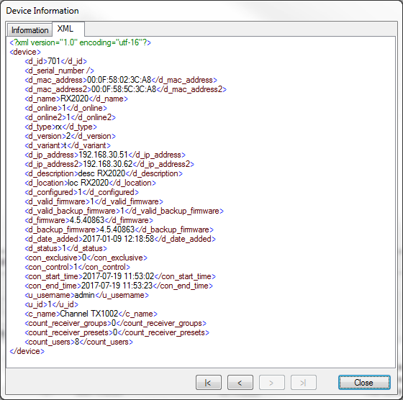Click the location 'loc RX2020'
This screenshot has height=400, width=403.
(x=89, y=183)
